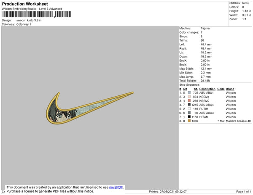Viewport: 253px width, 195px height.
Task: Click the novaPDF link
Action: (116, 187)
